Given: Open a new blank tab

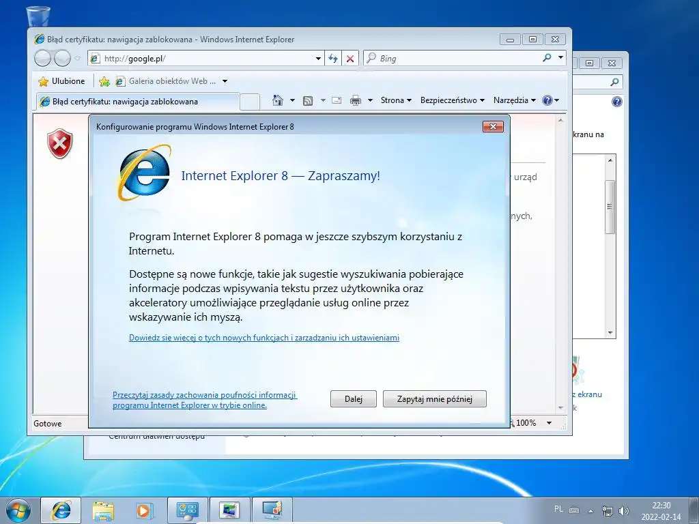Looking at the screenshot, I should coord(250,102).
